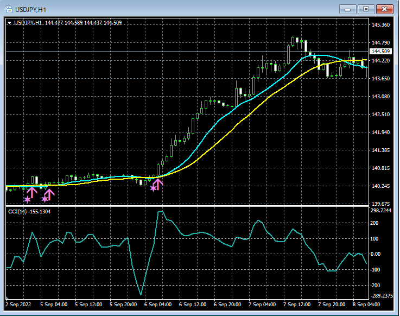Screen dimensions: 400x316
Task: Click the 7 Sep 20:00 time label
Action: click(x=332, y=304)
